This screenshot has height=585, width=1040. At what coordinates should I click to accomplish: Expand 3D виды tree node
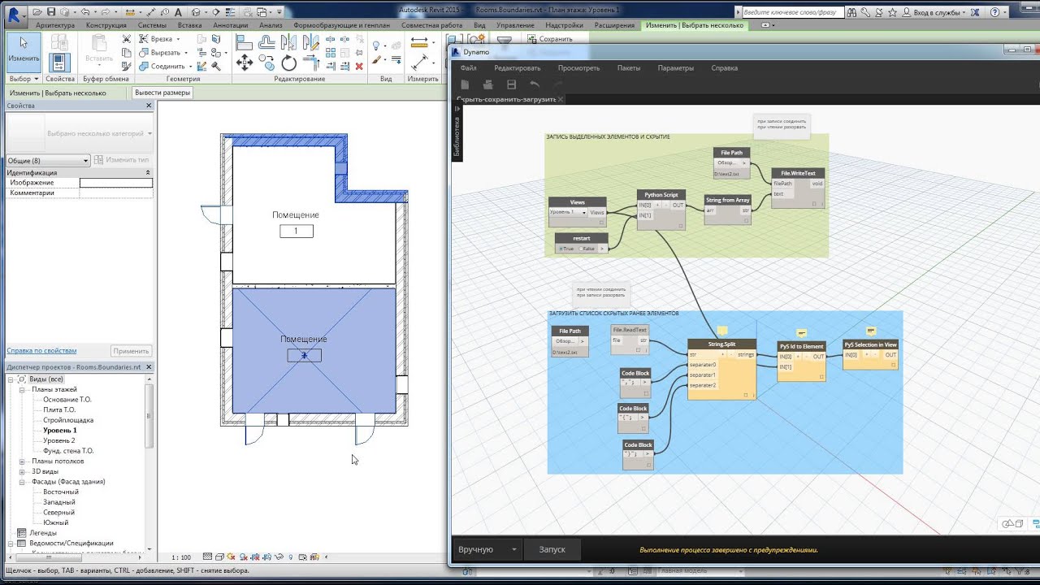pyautogui.click(x=24, y=471)
